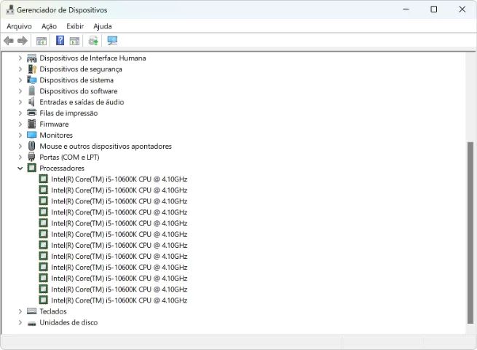Viewport: 477px width, 350px height.
Task: Expand the Dispositivos do software node
Action: pos(20,90)
